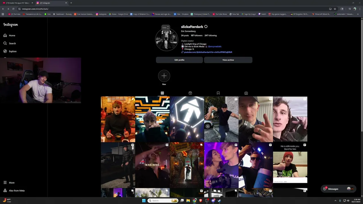Screen dimensions: 363x204
Task: Open post of man in restaurant
Action: [x=118, y=119]
